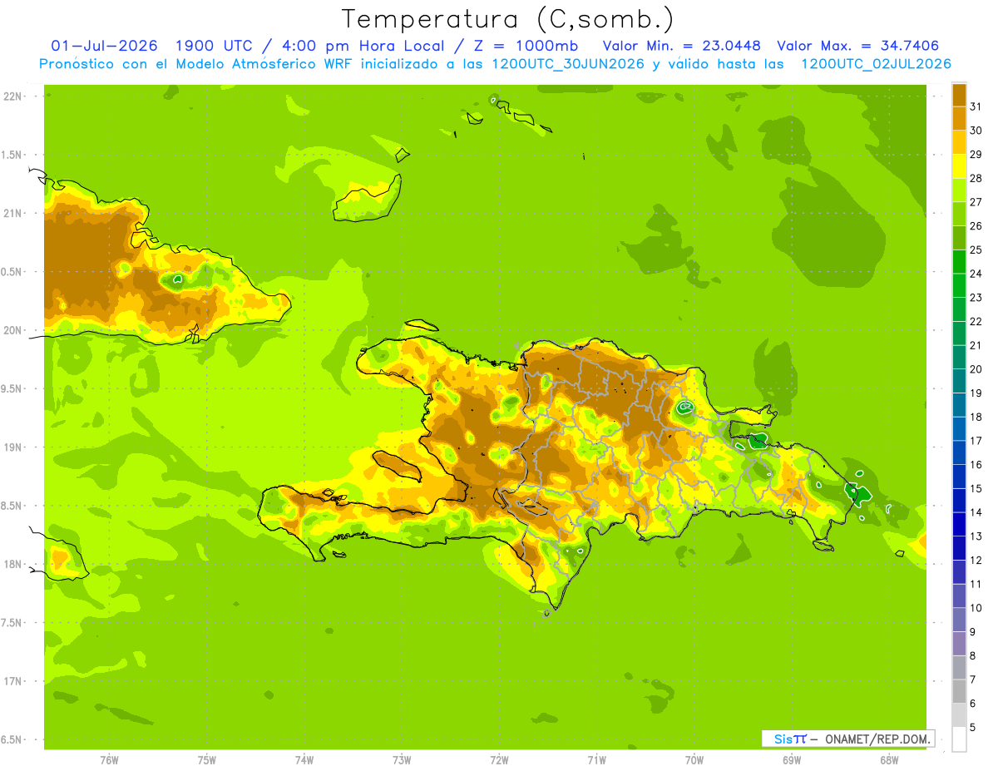Click 'Modelo Atmósferico WRF' in subtitle
Image resolution: width=998 pixels, height=771 pixels.
pos(265,64)
